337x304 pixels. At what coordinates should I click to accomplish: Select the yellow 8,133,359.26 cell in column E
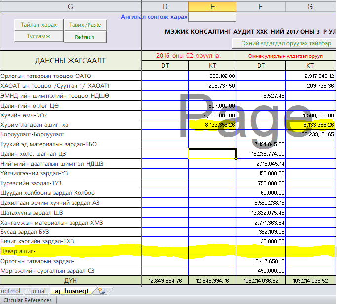pyautogui.click(x=212, y=125)
